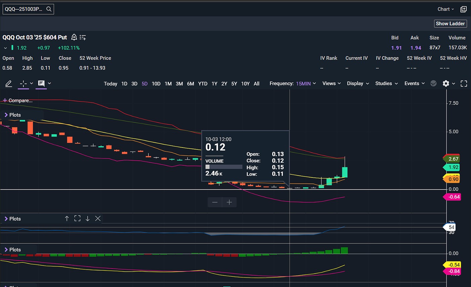The width and height of the screenshot is (471, 287).
Task: Toggle the grayed-out chart indicator icon
Action: tap(433, 83)
